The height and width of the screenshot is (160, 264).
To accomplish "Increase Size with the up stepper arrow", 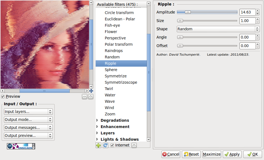I will point(257,19).
